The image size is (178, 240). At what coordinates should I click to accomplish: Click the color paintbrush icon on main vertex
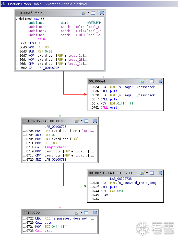point(84,13)
